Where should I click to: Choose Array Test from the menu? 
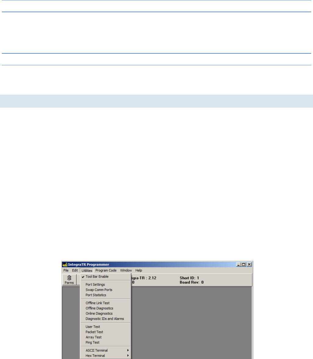106,337
